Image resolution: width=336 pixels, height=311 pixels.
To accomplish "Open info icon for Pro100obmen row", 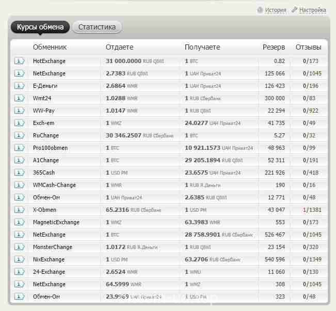I will click(x=19, y=148).
